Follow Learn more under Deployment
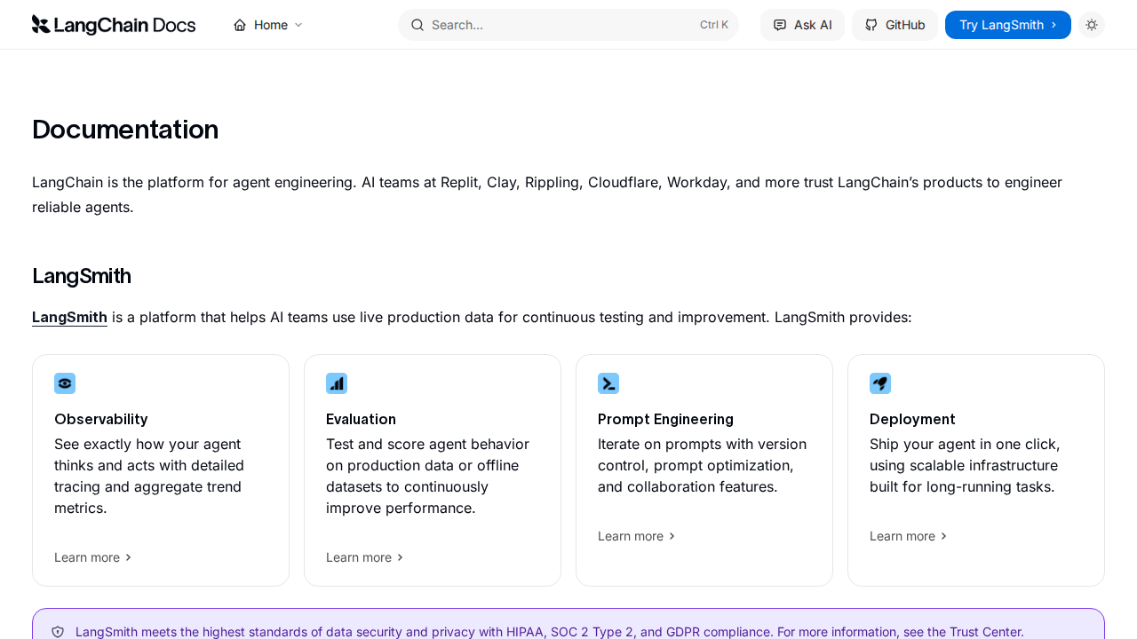Screen dimensions: 1137x639 click(x=908, y=536)
